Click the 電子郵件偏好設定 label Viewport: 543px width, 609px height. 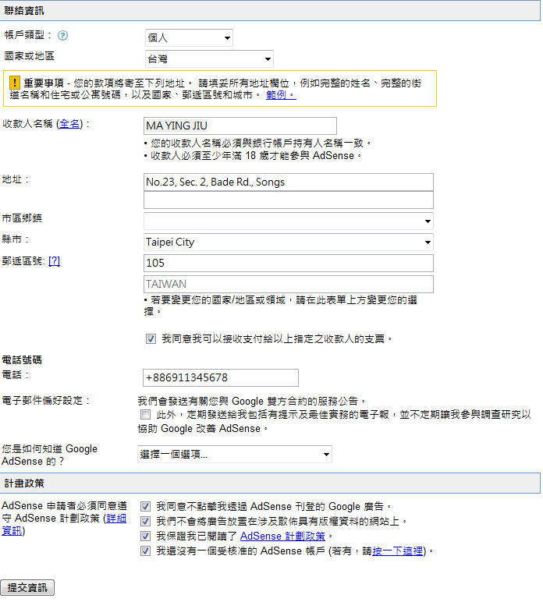click(x=46, y=401)
